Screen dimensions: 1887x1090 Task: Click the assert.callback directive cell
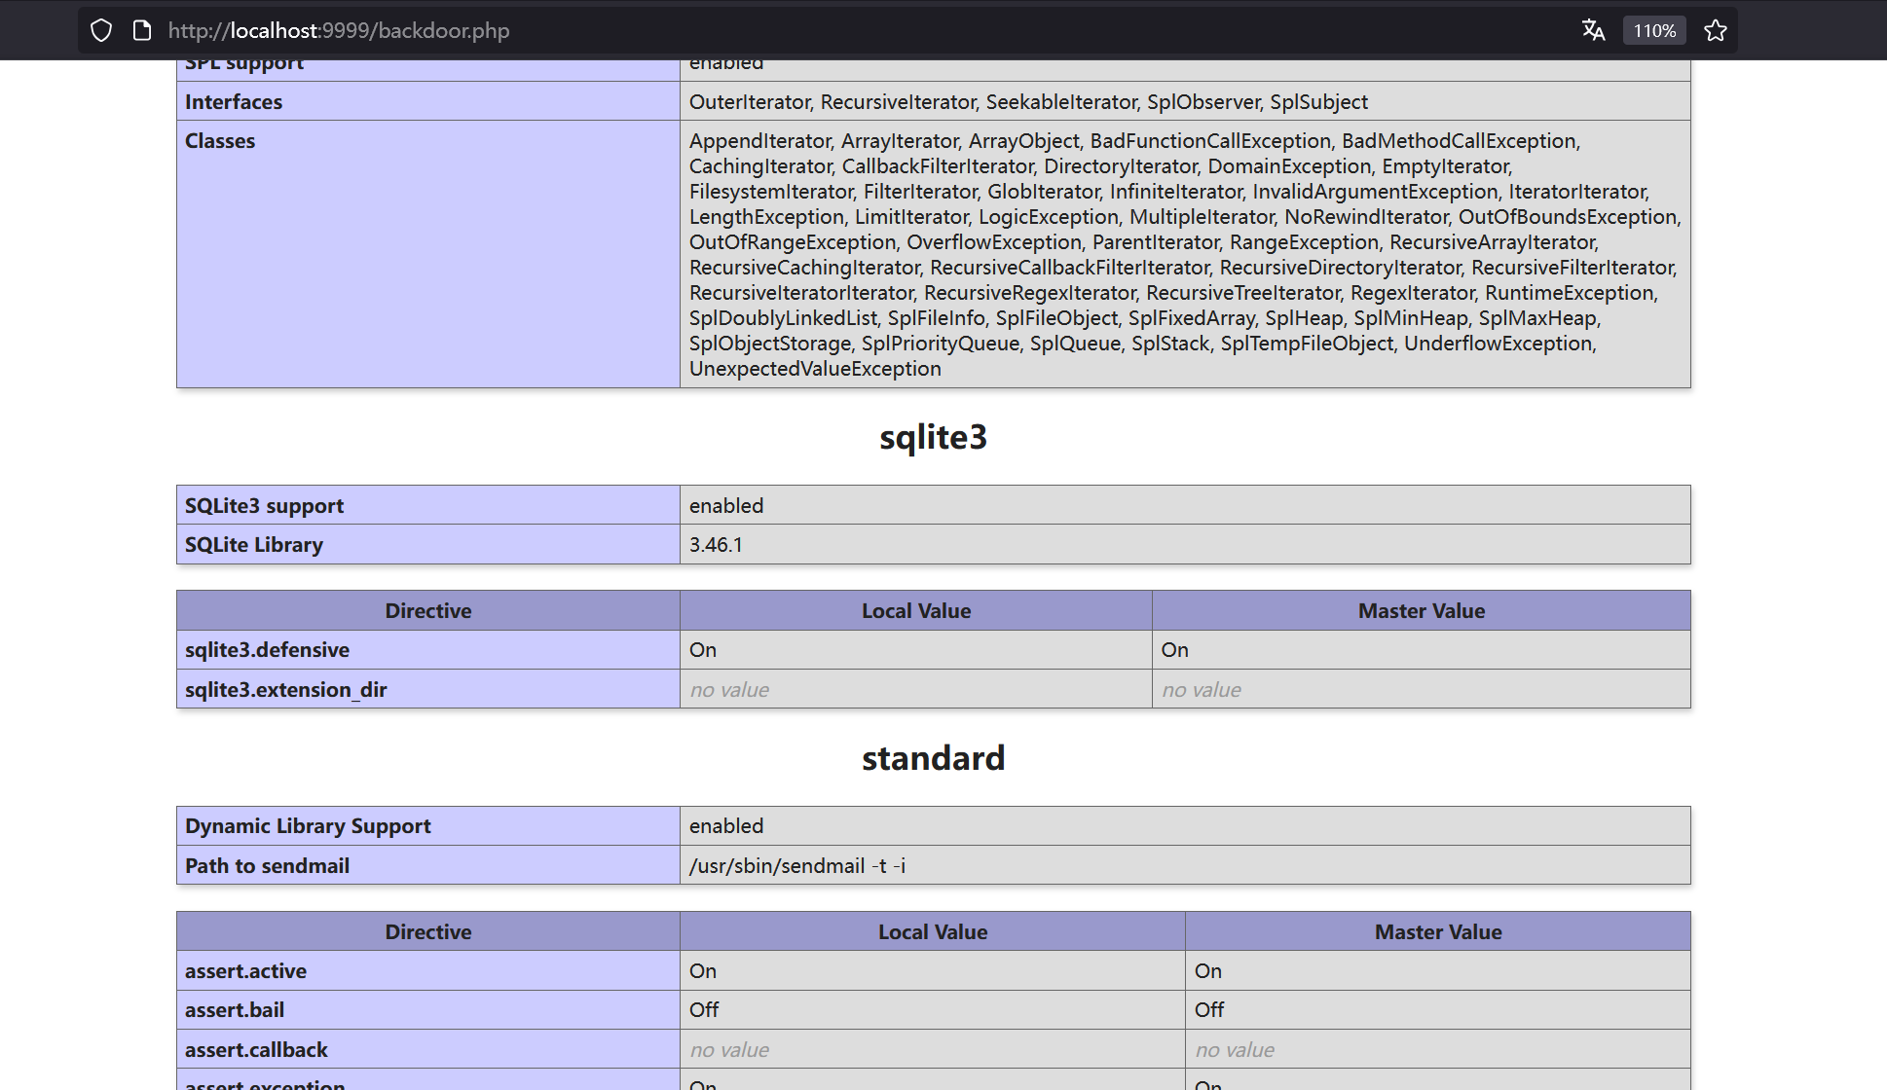point(256,1050)
